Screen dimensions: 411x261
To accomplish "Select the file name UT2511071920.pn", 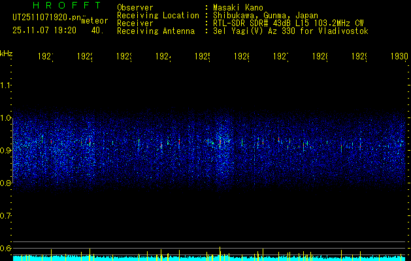I will pyautogui.click(x=47, y=17).
